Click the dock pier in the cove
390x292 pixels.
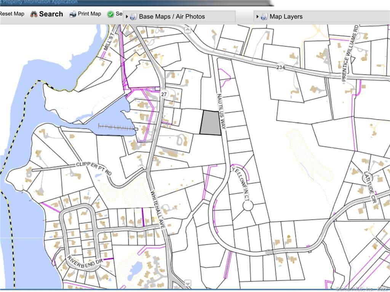(118, 128)
